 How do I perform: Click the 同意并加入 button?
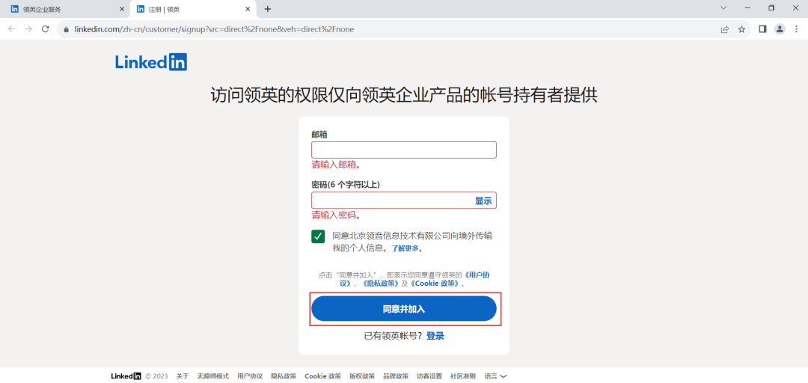403,309
